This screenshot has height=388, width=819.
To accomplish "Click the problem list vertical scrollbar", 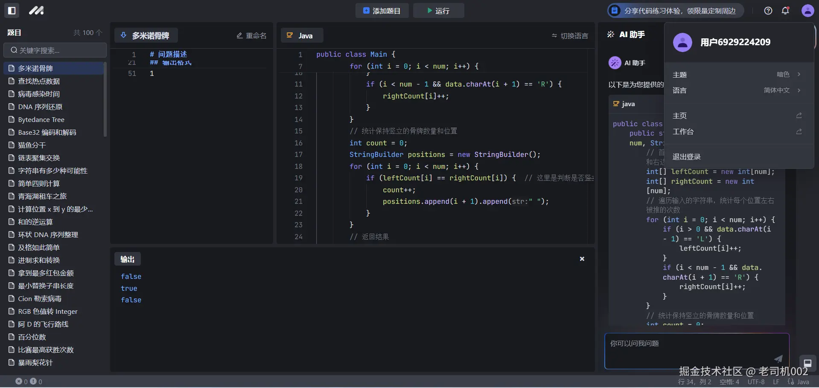I will tap(105, 100).
